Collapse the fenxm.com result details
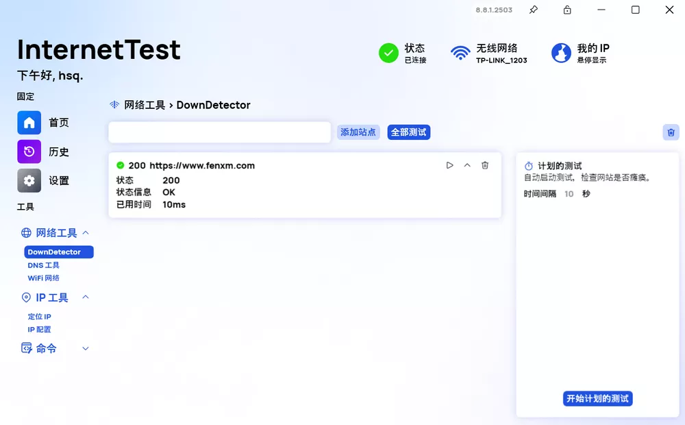This screenshot has width=685, height=425. pos(467,165)
